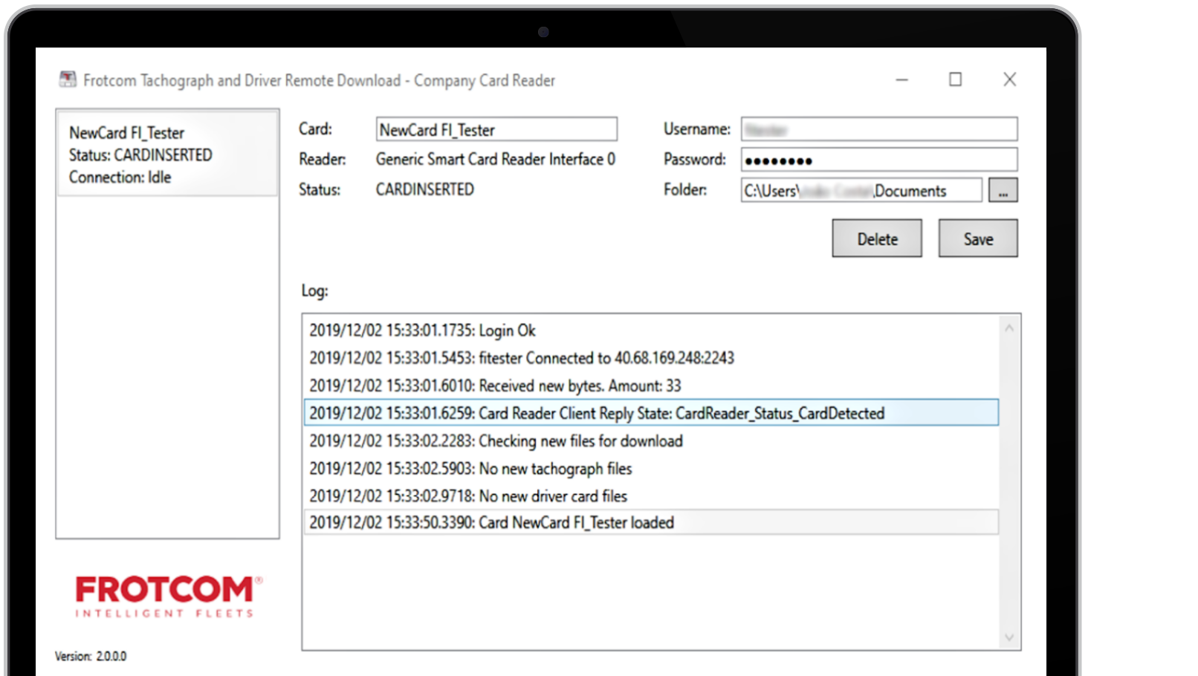This screenshot has width=1198, height=676.
Task: Click the Version 2.0.0.0 text
Action: pos(91,656)
